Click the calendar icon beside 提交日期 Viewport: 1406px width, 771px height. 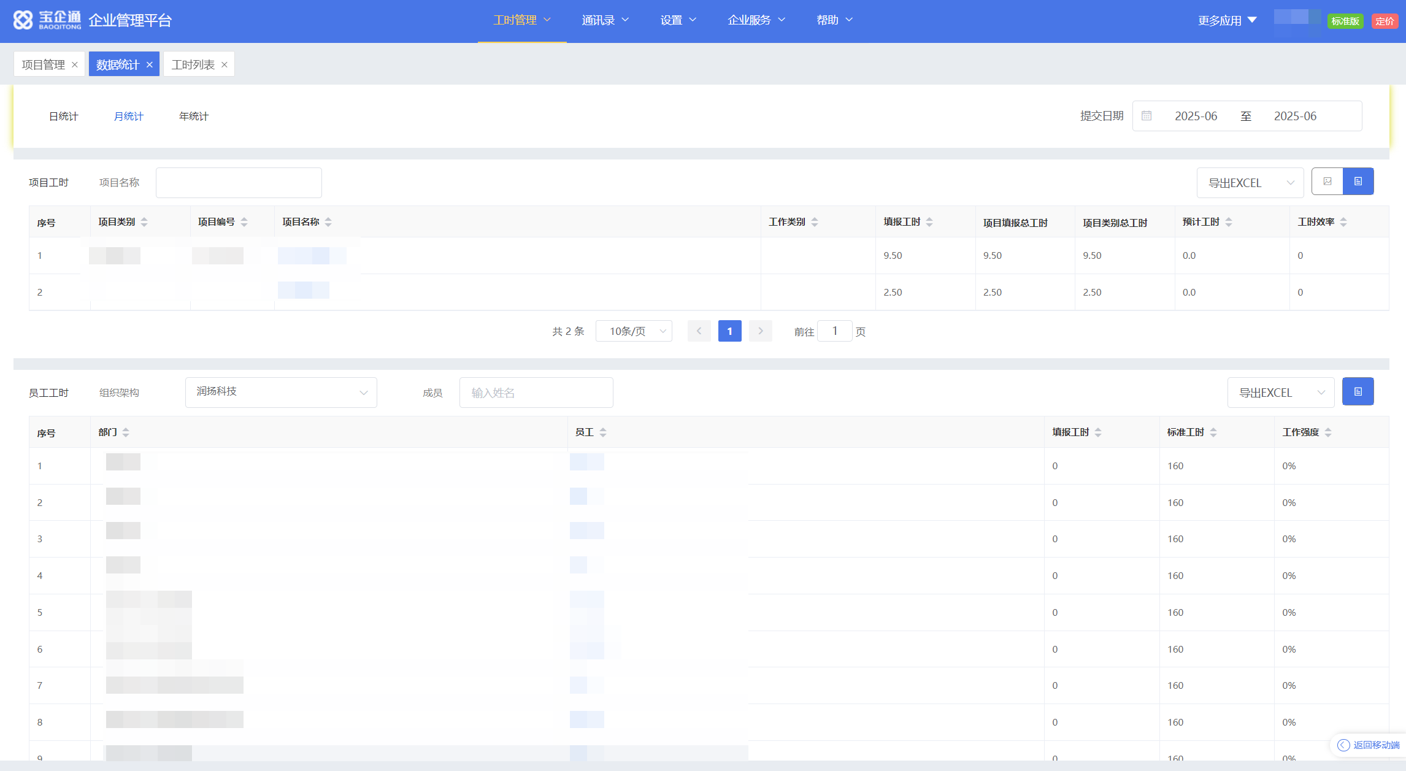[x=1146, y=116]
